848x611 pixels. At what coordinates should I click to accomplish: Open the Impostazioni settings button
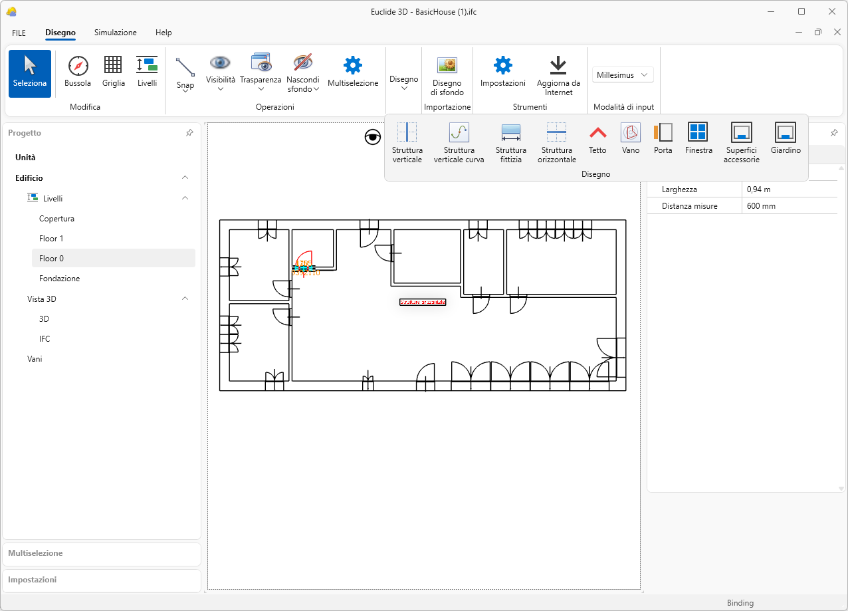[x=502, y=72]
